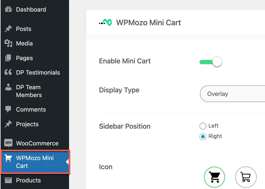Screen dimensions: 265x189
Task: Click the WPMozo logo in header
Action: pos(106,22)
